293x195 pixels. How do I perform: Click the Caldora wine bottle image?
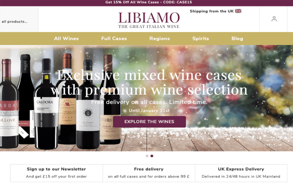(46, 104)
